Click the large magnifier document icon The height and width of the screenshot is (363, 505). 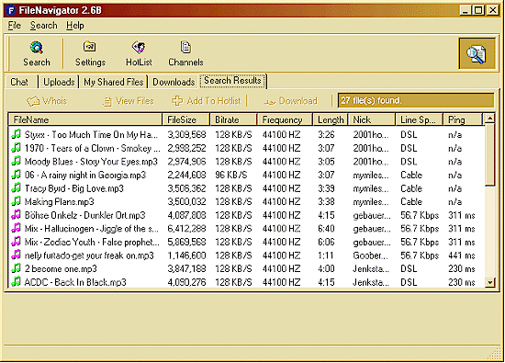click(477, 53)
